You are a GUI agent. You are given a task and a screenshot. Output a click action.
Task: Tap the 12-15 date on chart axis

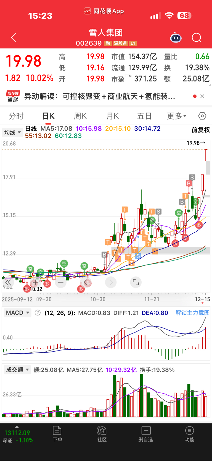(202, 299)
